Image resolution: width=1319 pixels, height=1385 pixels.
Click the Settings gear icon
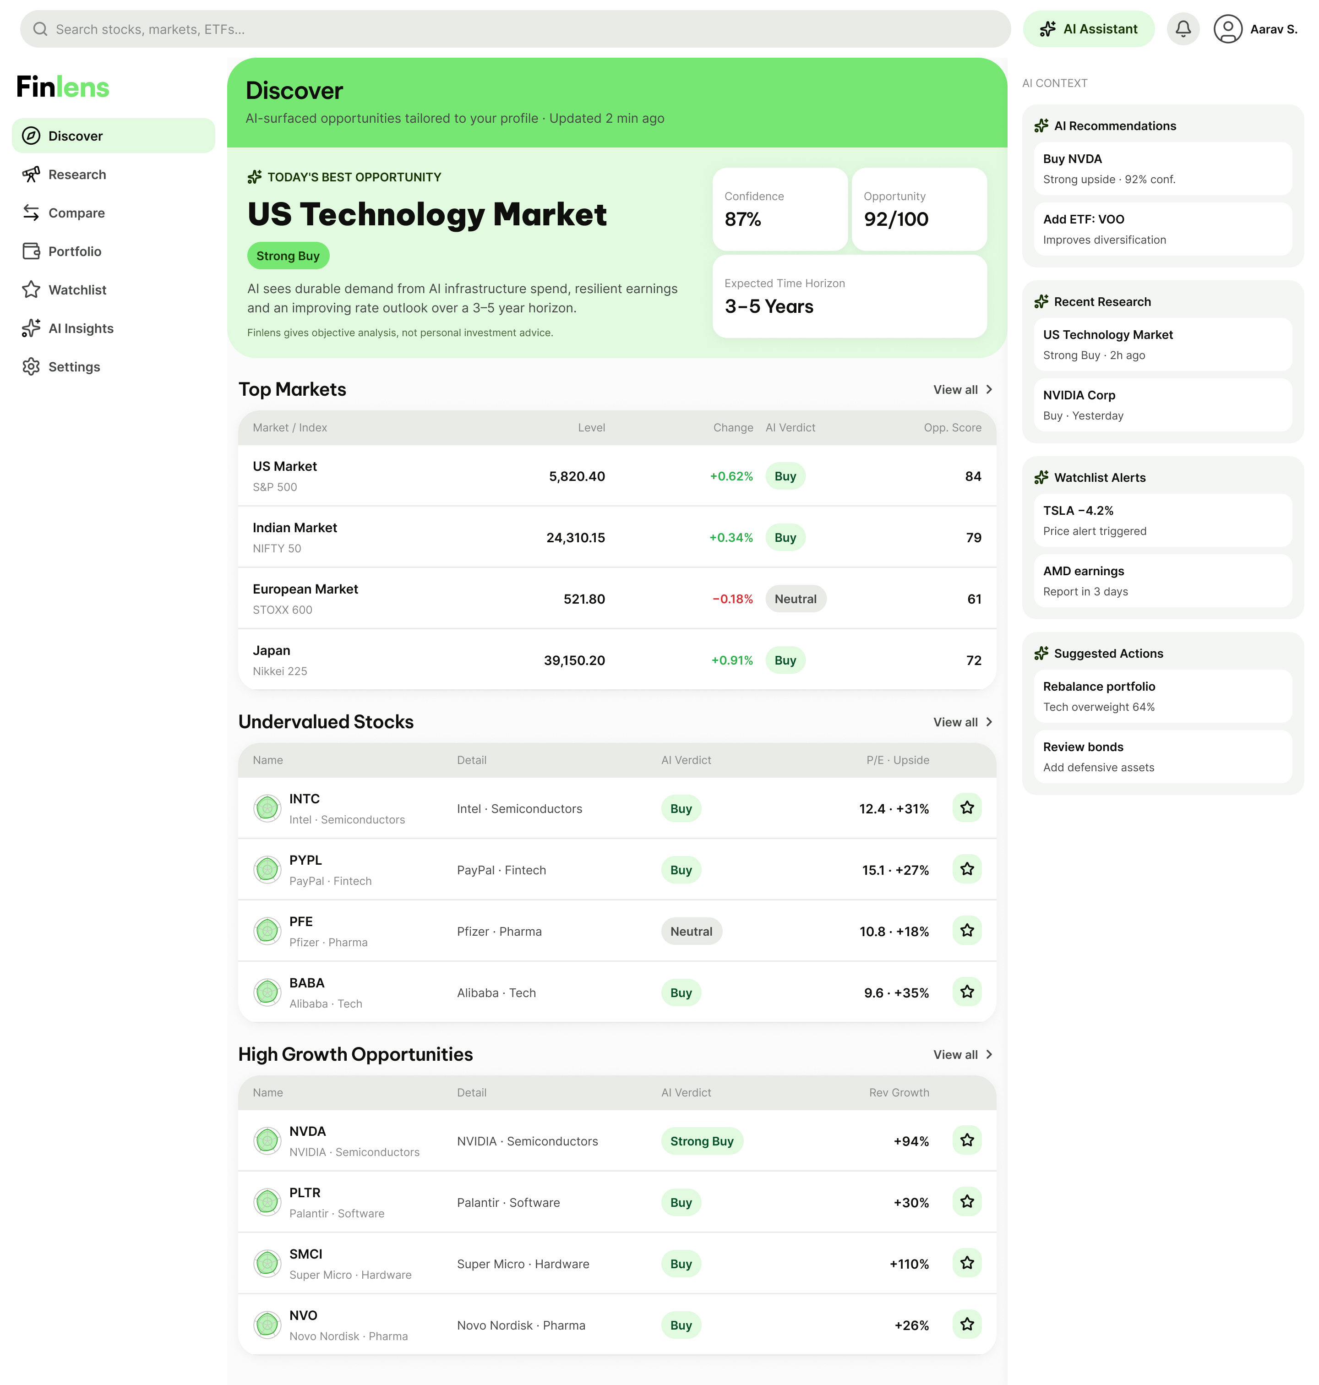[x=31, y=366]
